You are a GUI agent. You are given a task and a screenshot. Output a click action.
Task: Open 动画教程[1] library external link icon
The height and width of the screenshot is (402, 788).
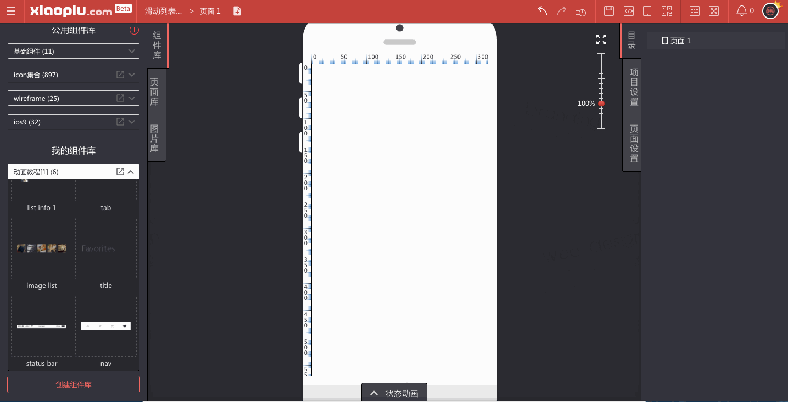[120, 172]
